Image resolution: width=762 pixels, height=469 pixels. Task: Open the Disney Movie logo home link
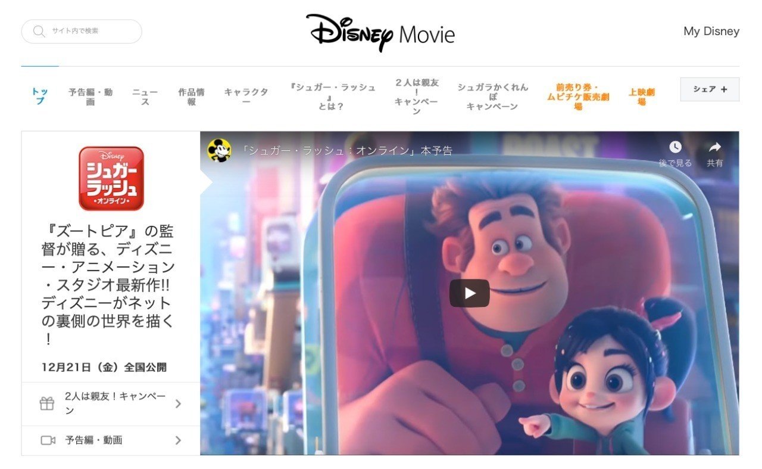pyautogui.click(x=380, y=33)
